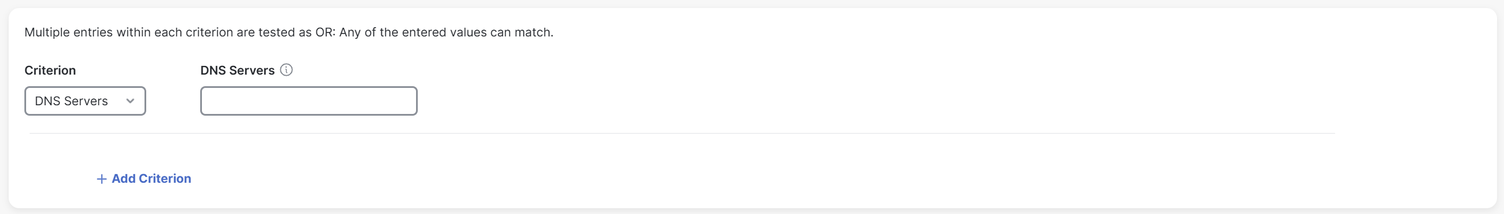Show the DNS Servers help tooltip icon
This screenshot has width=1504, height=214.
[x=286, y=70]
